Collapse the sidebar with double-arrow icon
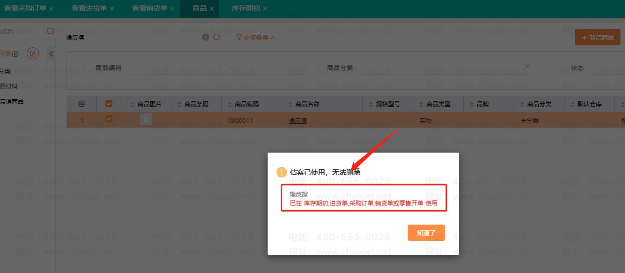The image size is (625, 273). coord(51,53)
